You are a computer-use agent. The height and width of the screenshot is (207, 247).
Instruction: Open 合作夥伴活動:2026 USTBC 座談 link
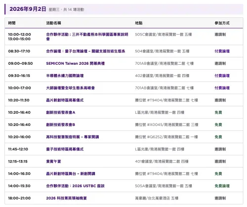(x=75, y=186)
